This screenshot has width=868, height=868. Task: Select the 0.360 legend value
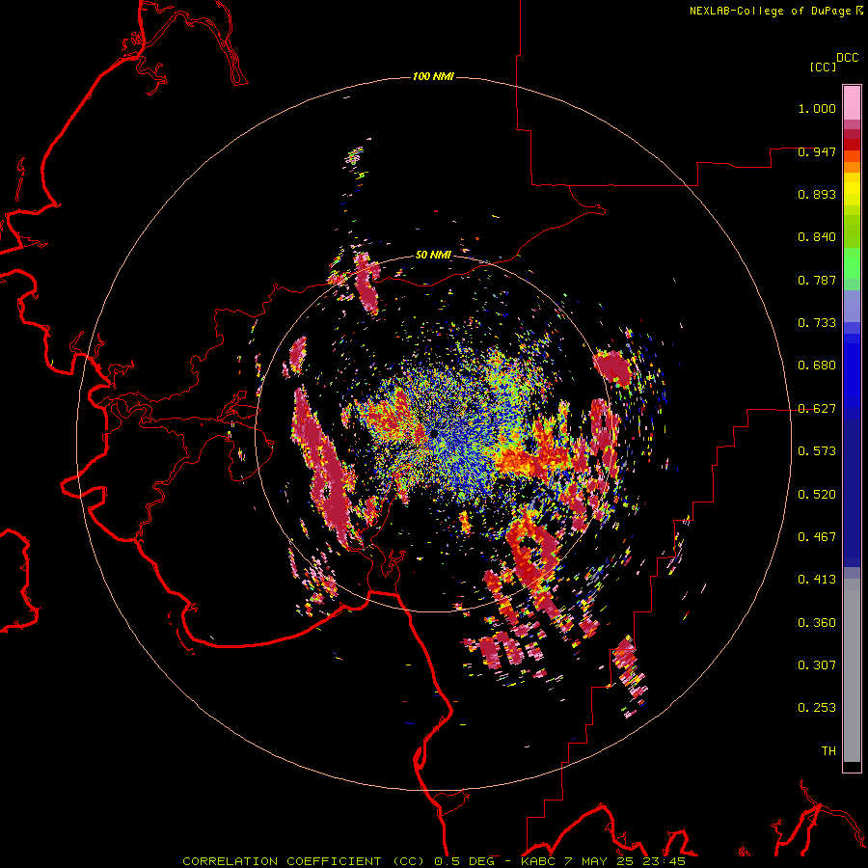point(817,622)
